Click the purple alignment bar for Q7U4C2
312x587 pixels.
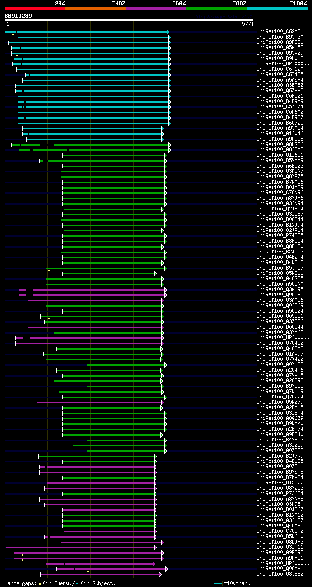pyautogui.click(x=90, y=343)
